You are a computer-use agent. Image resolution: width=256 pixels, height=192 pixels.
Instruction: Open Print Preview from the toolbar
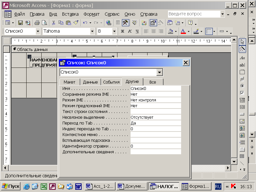coord(44,23)
